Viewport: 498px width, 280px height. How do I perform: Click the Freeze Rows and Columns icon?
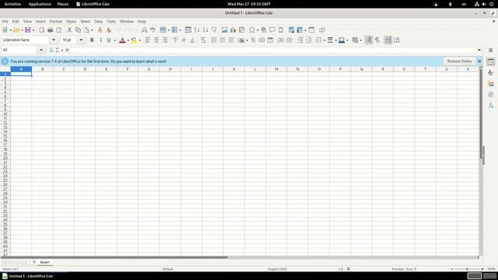(300, 30)
